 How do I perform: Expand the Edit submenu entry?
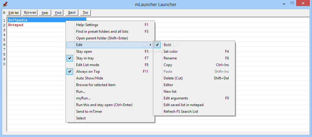[110, 45]
